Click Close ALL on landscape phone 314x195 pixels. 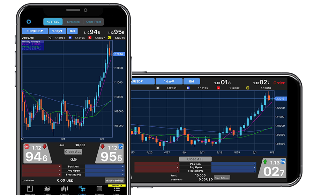pyautogui.click(x=195, y=159)
